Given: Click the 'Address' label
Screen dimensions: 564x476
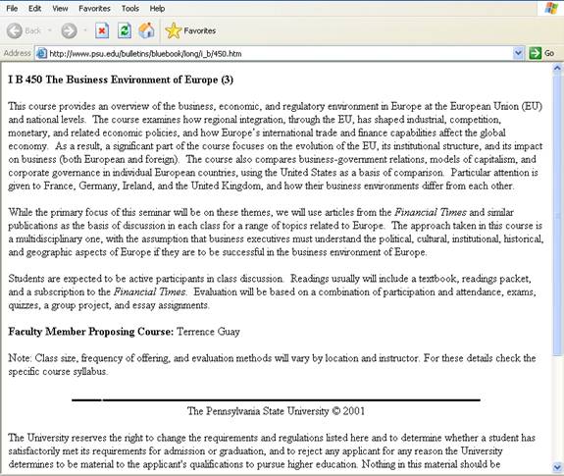Looking at the screenshot, I should [x=17, y=53].
